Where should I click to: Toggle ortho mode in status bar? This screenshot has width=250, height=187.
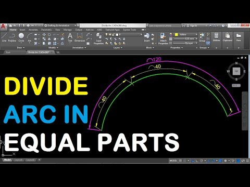197,161
